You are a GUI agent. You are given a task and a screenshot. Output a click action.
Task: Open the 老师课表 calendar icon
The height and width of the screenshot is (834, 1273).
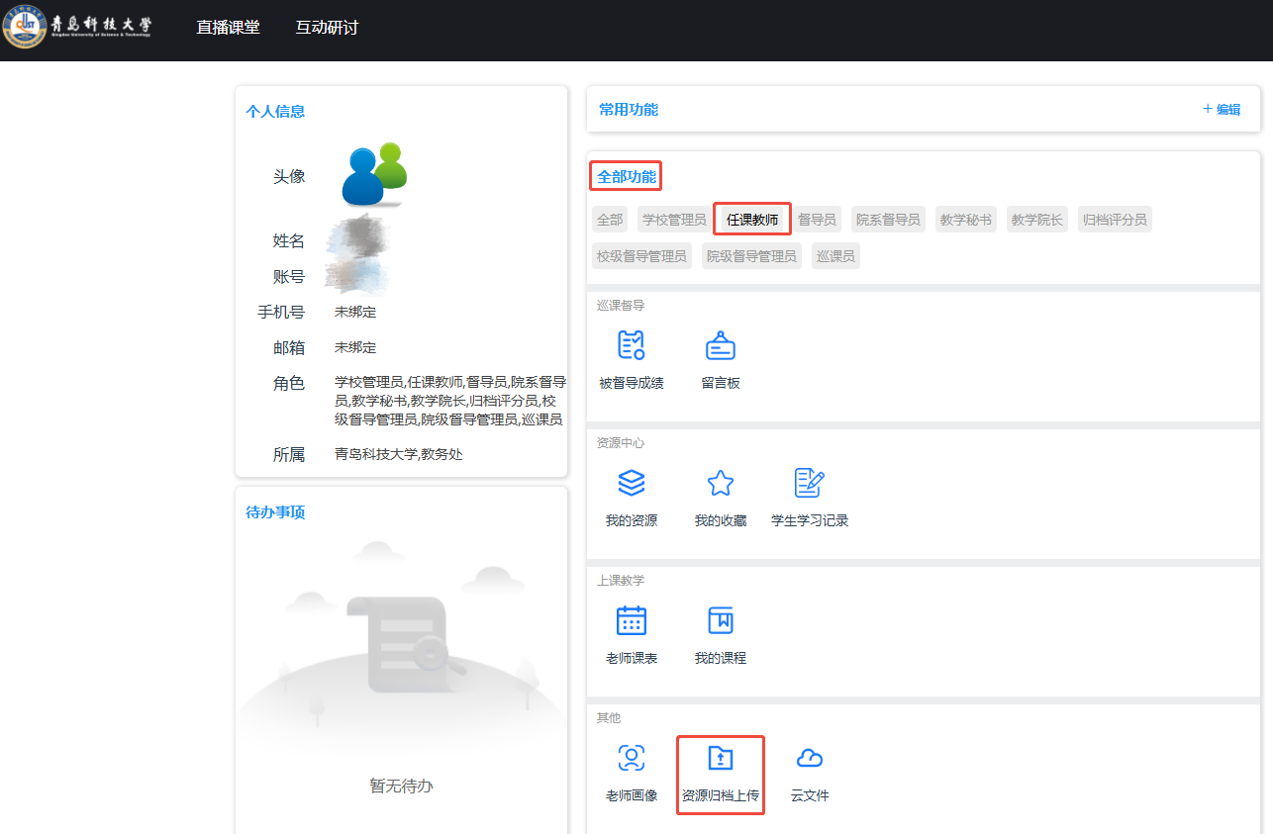(x=631, y=620)
